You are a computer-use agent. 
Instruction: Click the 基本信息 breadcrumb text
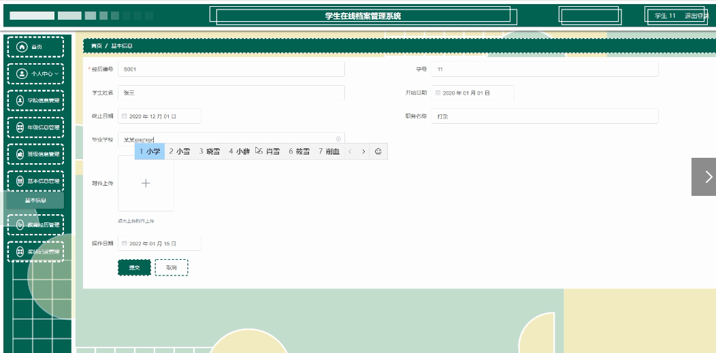tap(122, 46)
